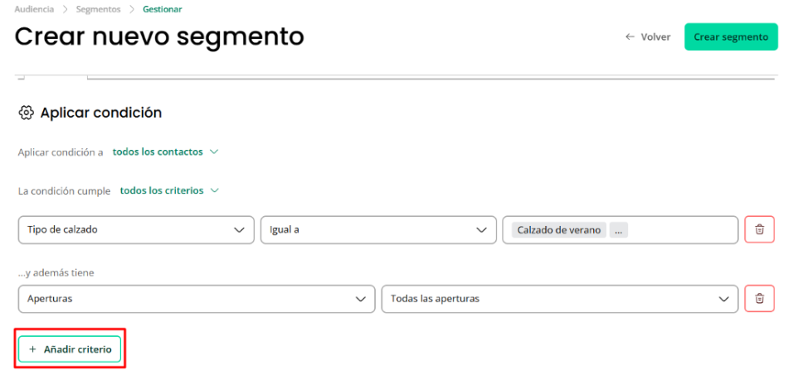
Task: Navigate to Segmentos breadcrumb
Action: (99, 9)
